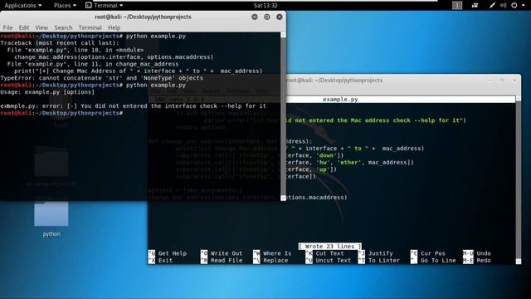This screenshot has width=531, height=299.
Task: Click the 'Wrote 23 lines' status message
Action: pos(330,247)
